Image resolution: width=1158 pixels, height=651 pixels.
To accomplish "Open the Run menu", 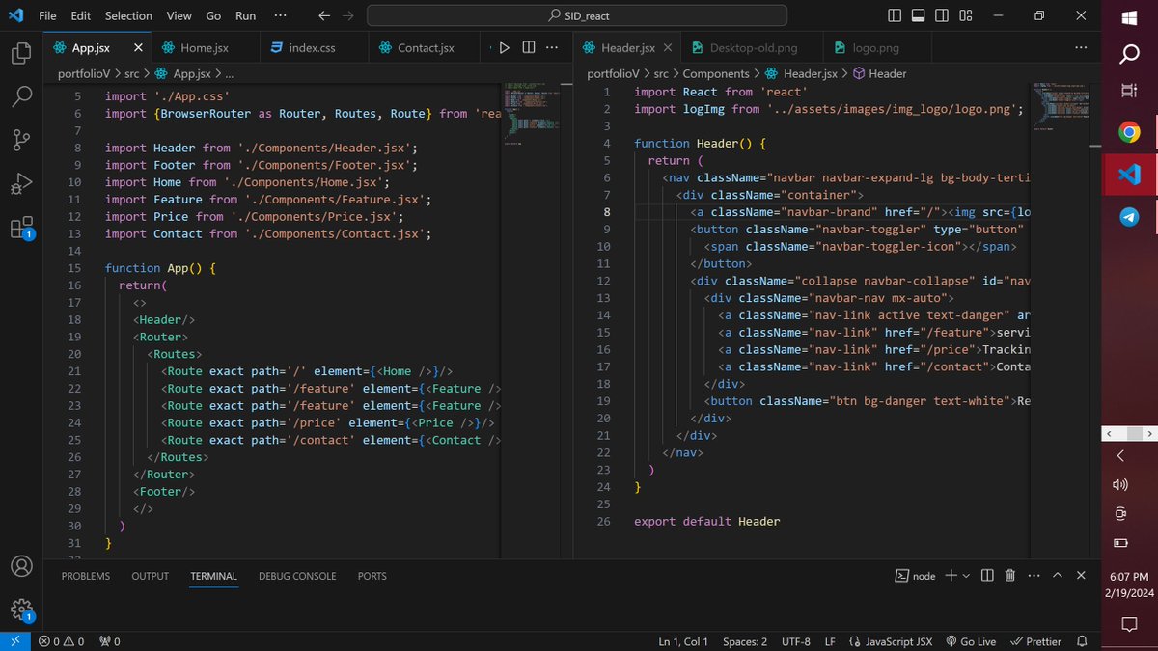I will pos(245,15).
